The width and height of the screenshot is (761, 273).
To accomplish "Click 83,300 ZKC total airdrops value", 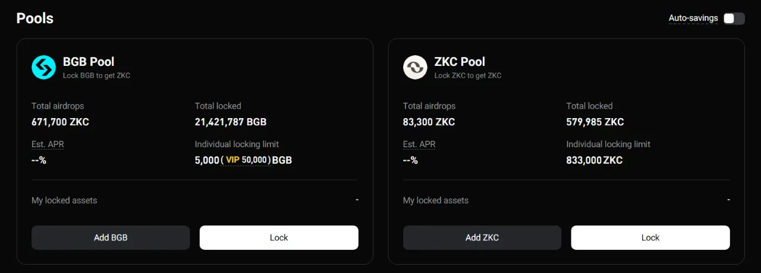I will [x=429, y=122].
